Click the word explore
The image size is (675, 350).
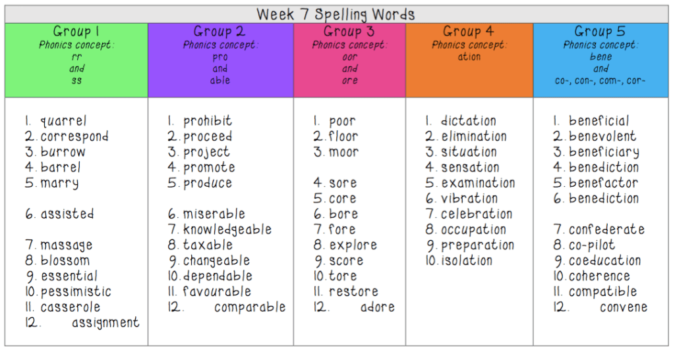click(353, 245)
